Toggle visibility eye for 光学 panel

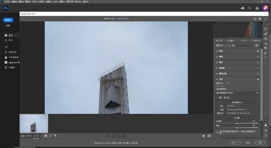258,79
